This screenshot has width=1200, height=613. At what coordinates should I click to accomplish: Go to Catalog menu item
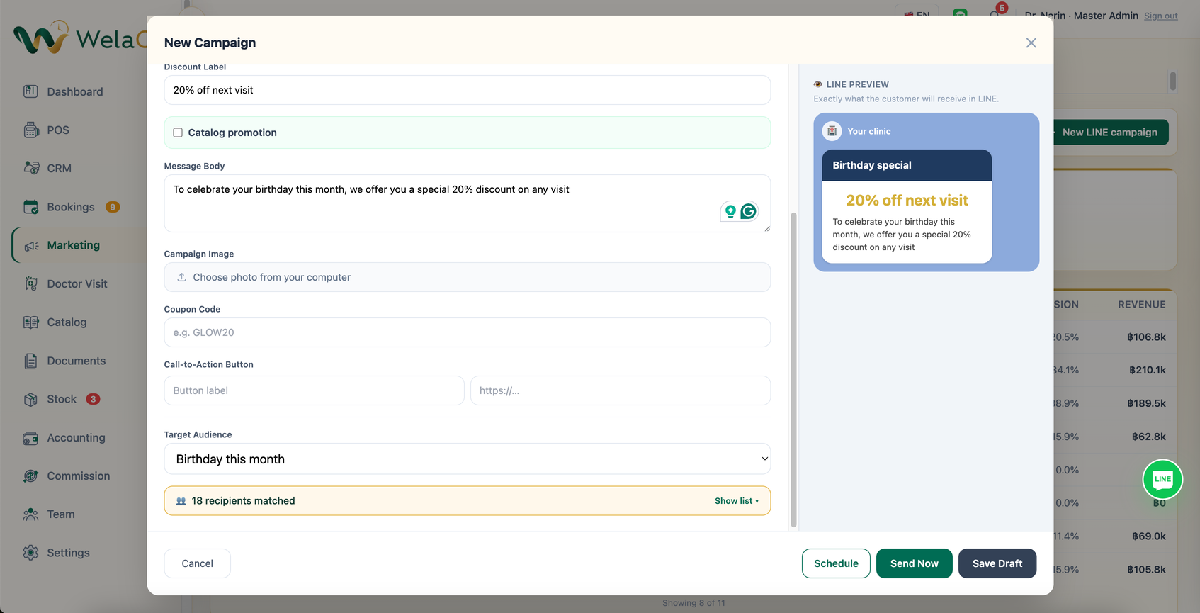tap(67, 322)
